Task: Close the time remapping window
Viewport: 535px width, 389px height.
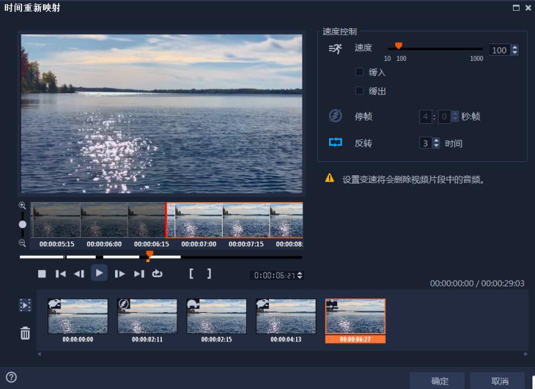Action: [x=528, y=7]
